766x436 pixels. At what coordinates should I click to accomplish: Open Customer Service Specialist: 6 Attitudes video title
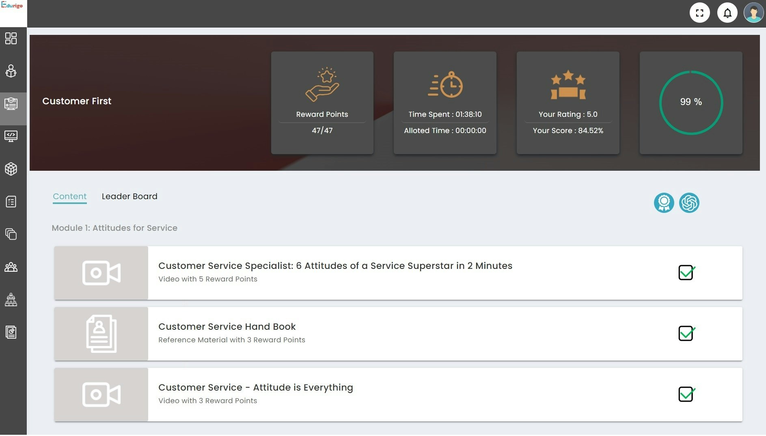(x=335, y=266)
